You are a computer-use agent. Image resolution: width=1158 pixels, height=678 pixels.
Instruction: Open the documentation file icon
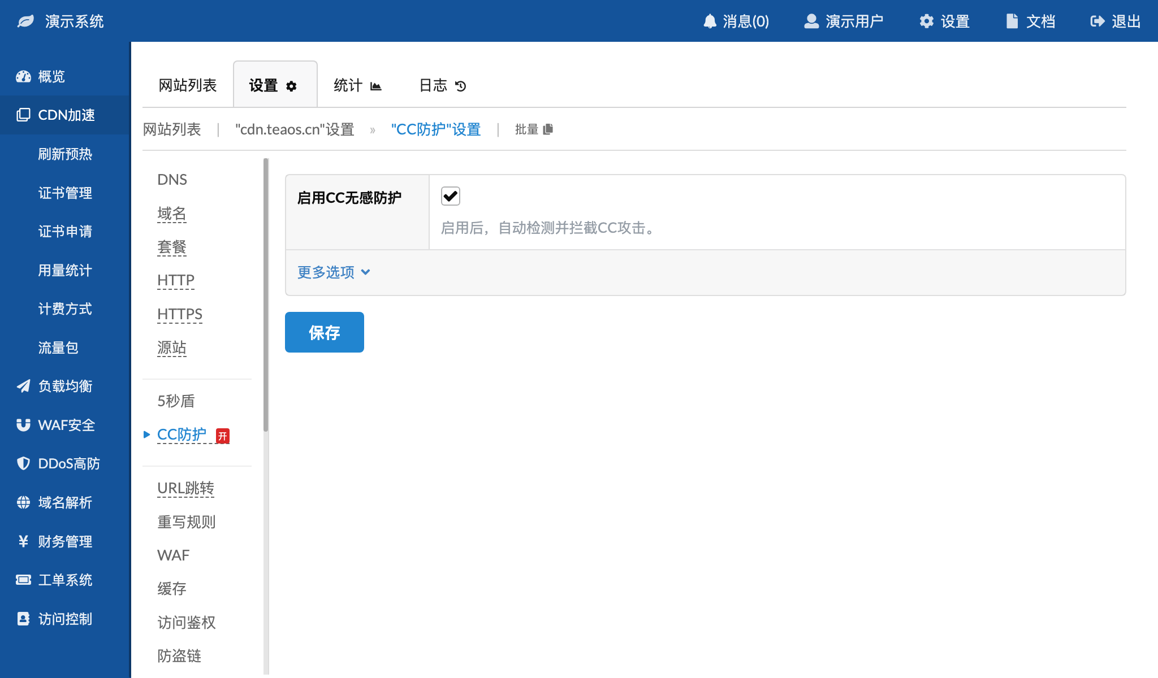[1012, 21]
